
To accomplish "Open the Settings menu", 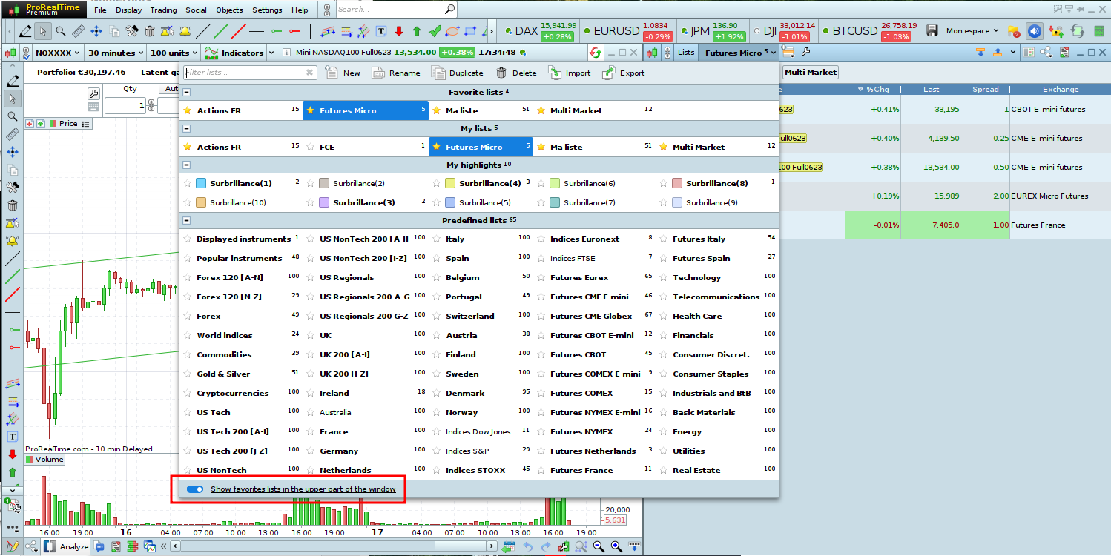I will pos(267,10).
